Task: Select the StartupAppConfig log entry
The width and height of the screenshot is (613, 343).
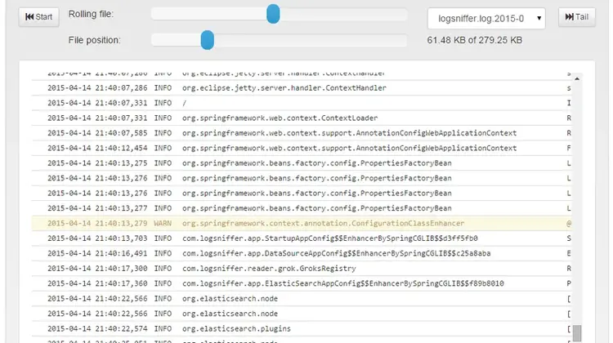Action: click(302, 238)
